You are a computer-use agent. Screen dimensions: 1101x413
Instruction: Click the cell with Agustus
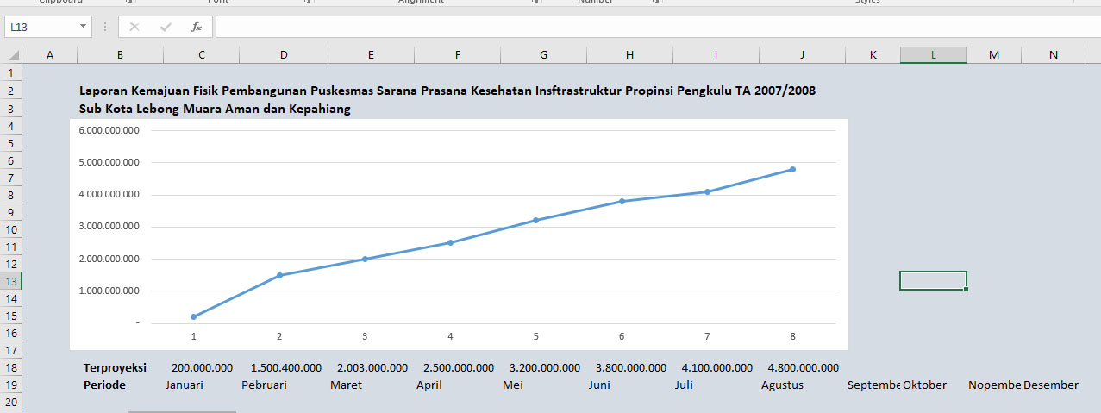[x=782, y=385]
